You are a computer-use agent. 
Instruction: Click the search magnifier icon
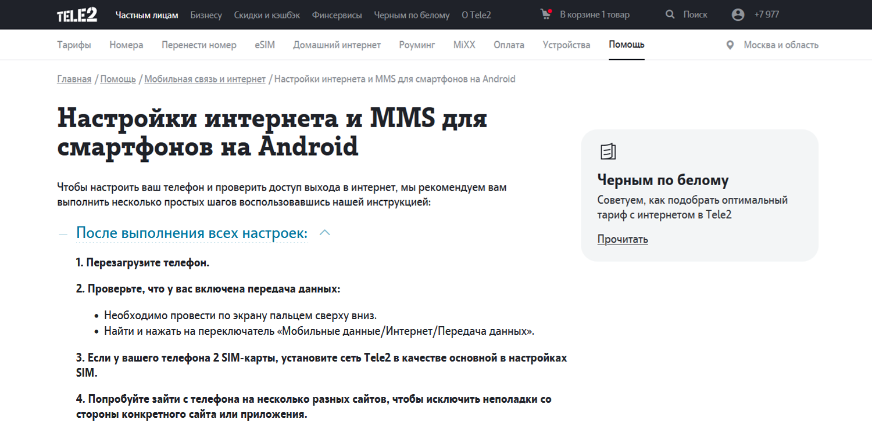click(670, 15)
